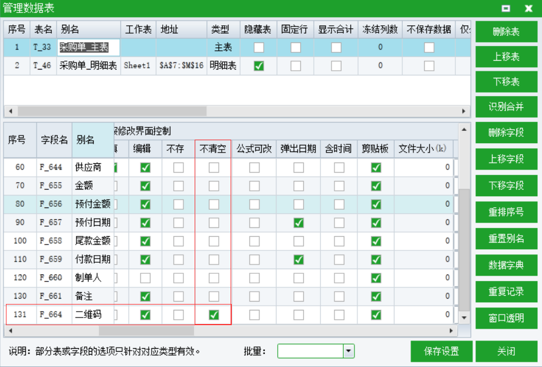
Task: Select the 采购单_明细表 alias cell
Action: click(x=88, y=65)
